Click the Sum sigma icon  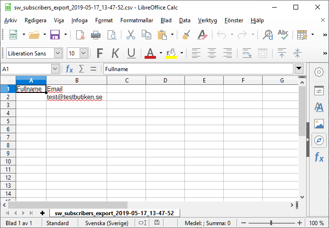82,69
